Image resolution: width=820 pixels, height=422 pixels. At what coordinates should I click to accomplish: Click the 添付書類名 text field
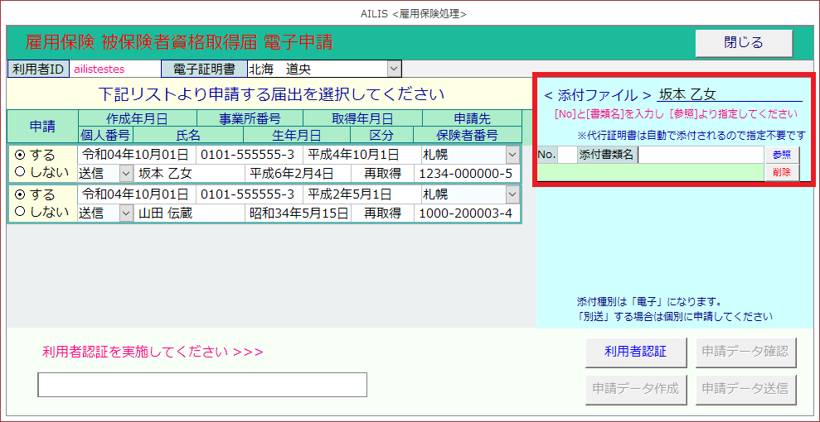[x=700, y=155]
